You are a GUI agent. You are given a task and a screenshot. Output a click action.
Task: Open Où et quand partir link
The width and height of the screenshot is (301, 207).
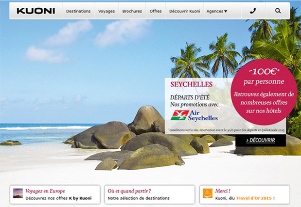[129, 191]
